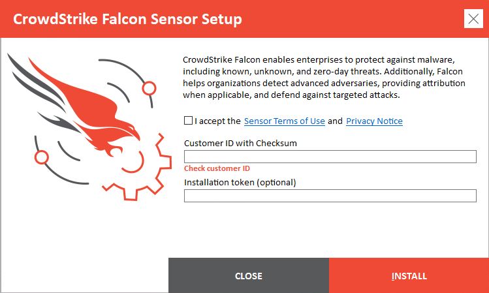Open the Privacy Notice link
This screenshot has height=293, width=489.
[374, 121]
